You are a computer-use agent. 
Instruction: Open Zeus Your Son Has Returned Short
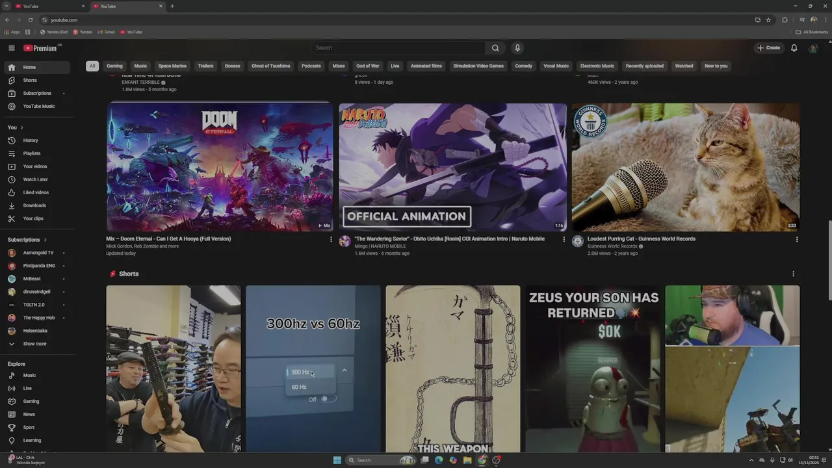[x=593, y=369]
